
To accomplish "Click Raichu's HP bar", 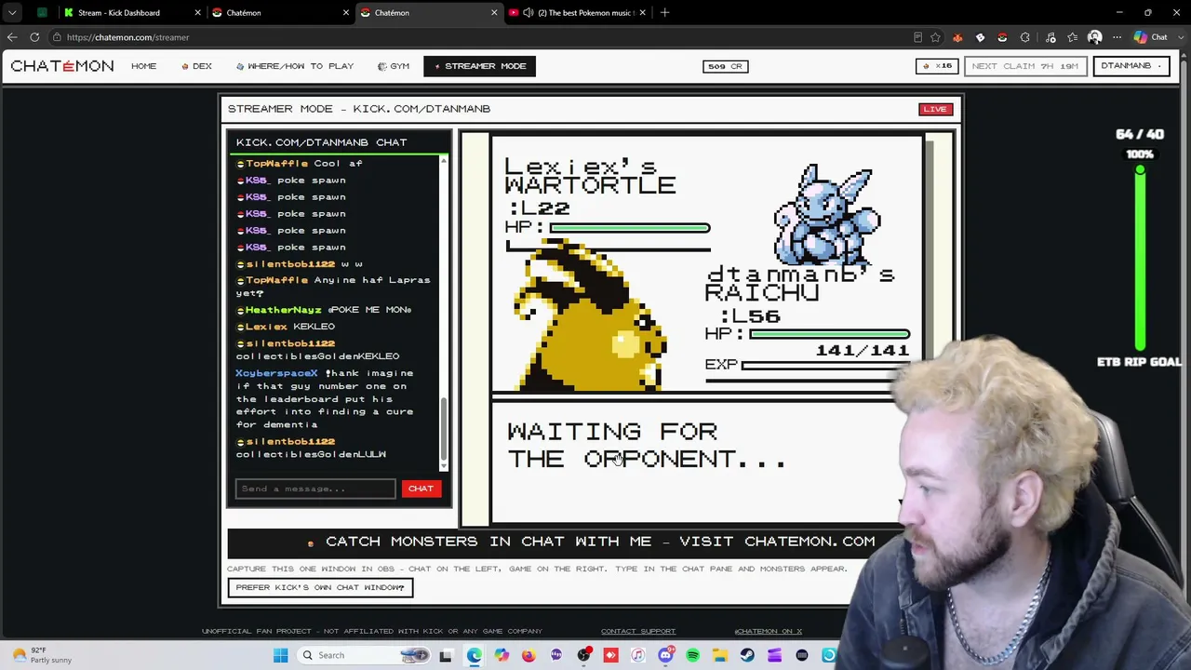I will tap(829, 334).
